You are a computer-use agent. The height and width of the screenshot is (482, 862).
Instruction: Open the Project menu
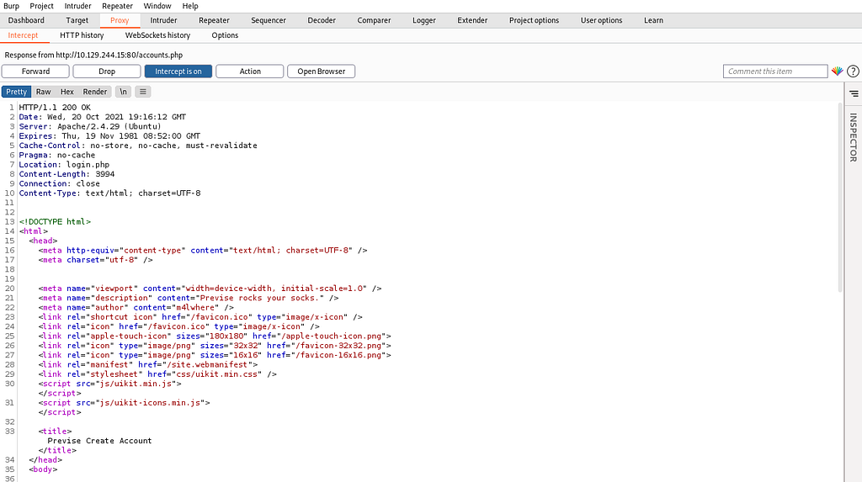point(42,6)
